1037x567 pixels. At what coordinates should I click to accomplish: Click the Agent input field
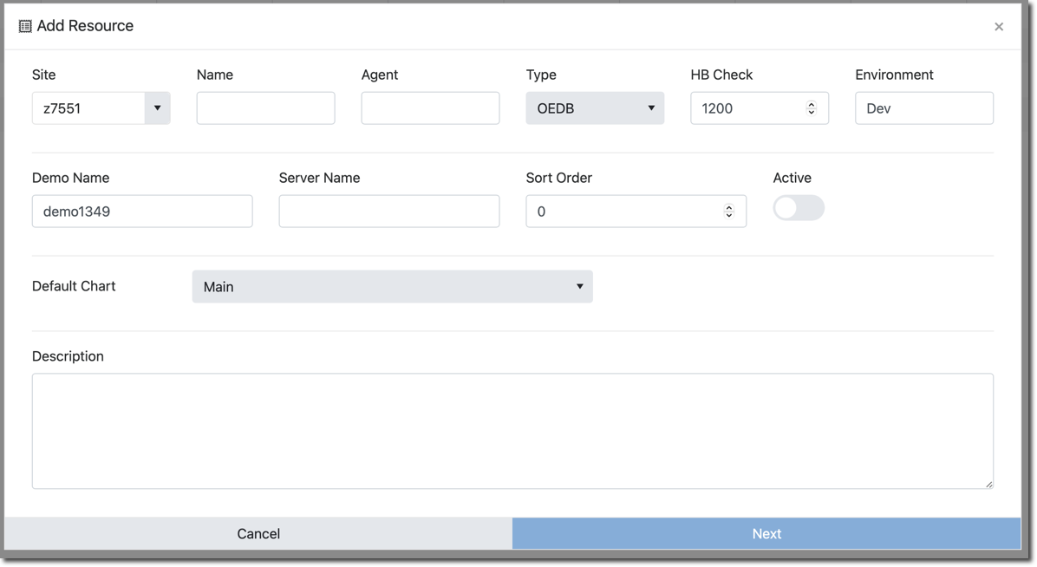431,108
